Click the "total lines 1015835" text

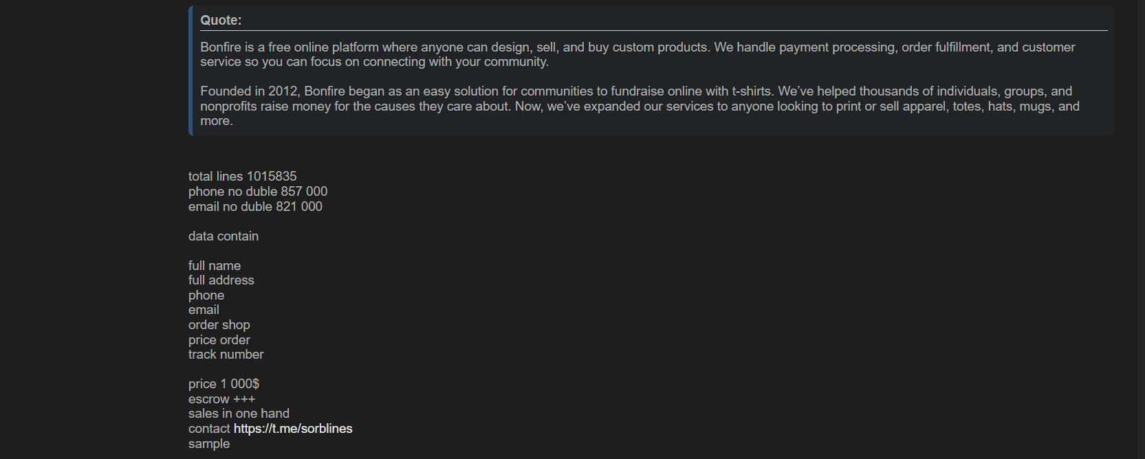242,177
